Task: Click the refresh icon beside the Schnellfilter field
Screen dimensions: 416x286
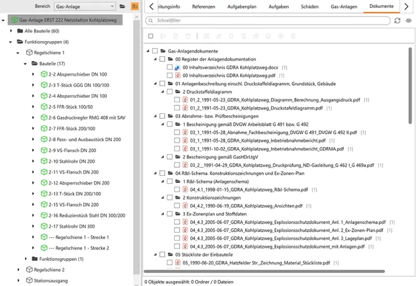Action: 398,21
